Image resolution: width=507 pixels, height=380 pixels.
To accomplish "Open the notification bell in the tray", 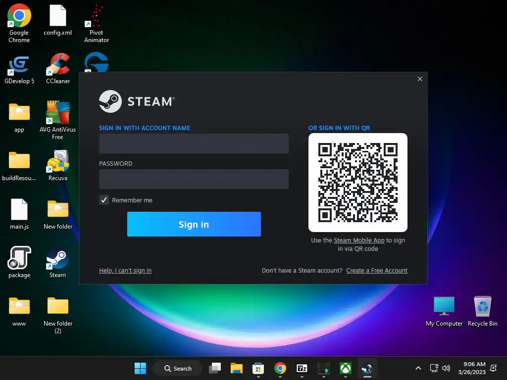I will [x=494, y=368].
